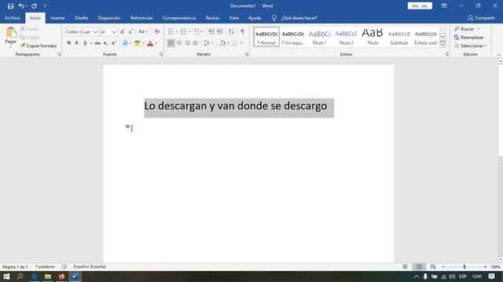Image resolution: width=503 pixels, height=282 pixels.
Task: Decrease the paragraph indent
Action: (x=211, y=31)
